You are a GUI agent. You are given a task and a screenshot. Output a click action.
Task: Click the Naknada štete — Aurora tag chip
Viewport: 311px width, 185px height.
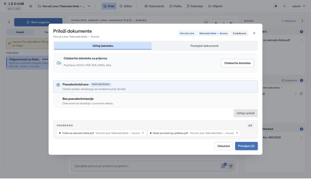point(213,33)
